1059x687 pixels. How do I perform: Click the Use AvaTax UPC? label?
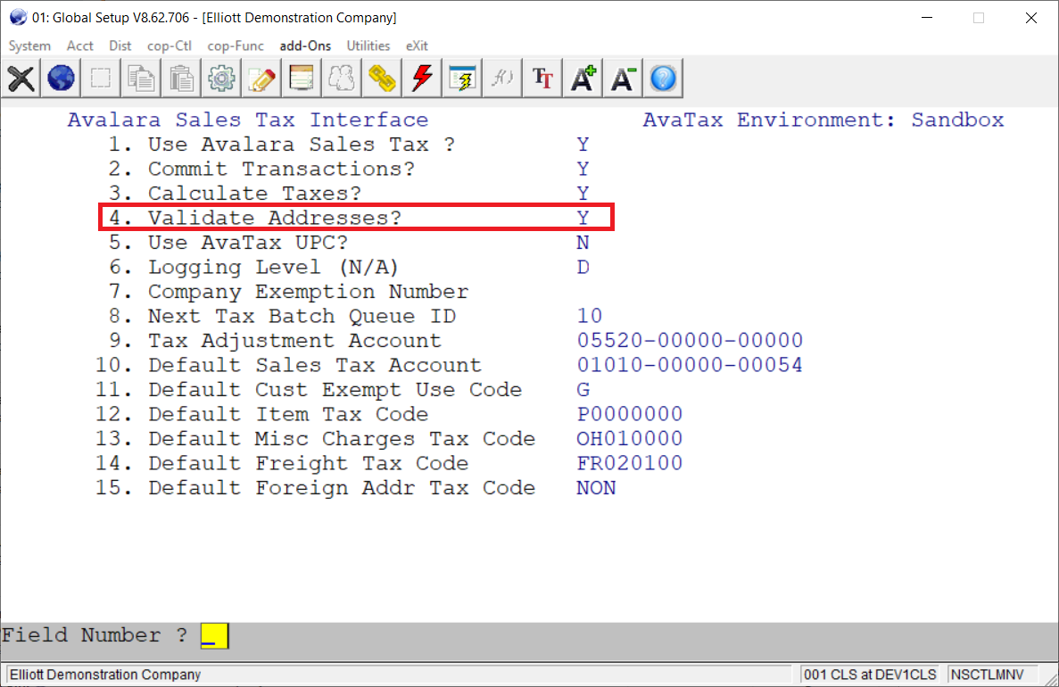click(248, 243)
